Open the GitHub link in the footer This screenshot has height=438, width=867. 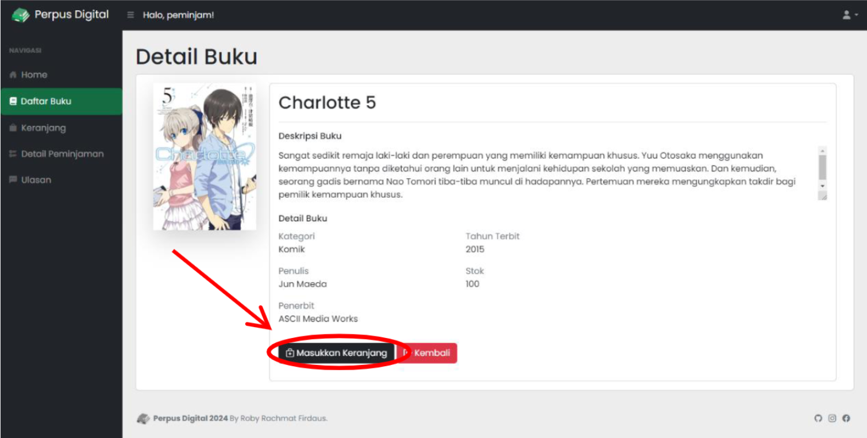(x=818, y=418)
